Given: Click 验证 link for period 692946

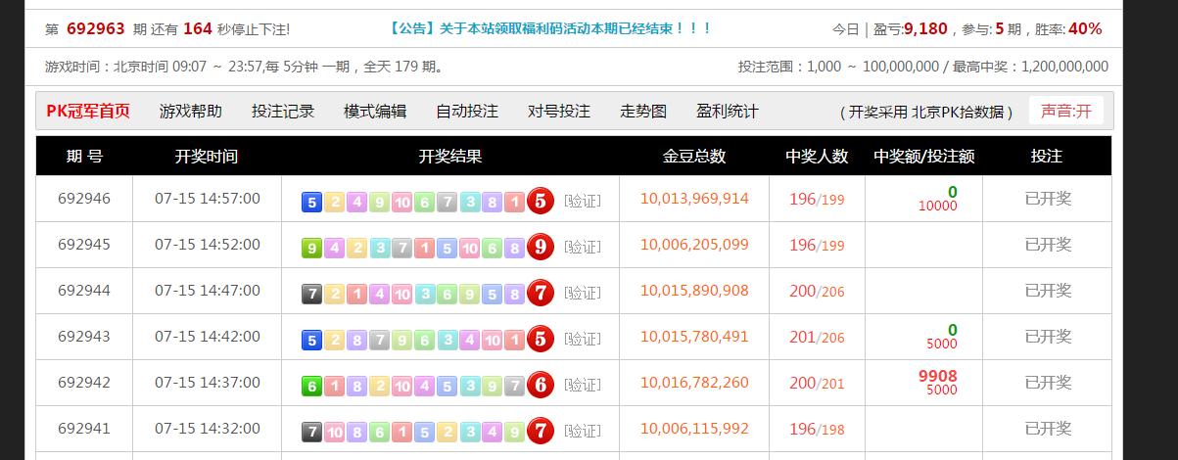Looking at the screenshot, I should [x=583, y=202].
